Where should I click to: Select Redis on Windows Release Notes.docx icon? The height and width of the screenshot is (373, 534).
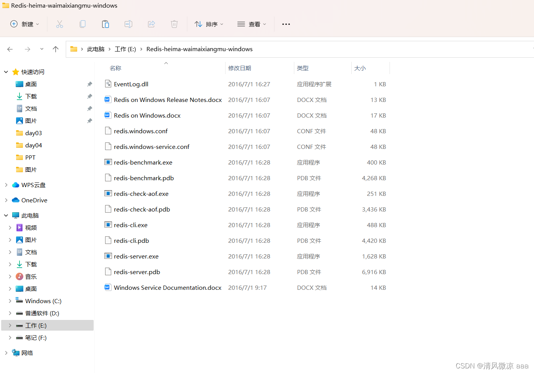click(x=108, y=100)
